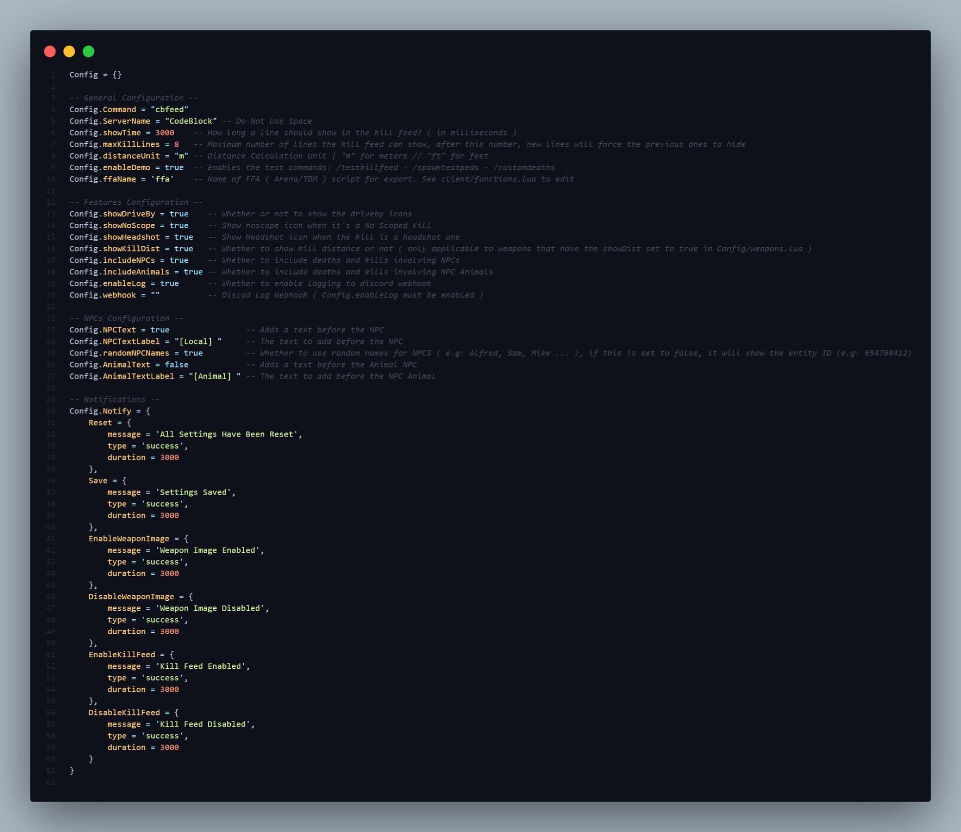Click the 'Save = {' key
Screen dimensions: 961x832
(x=108, y=481)
